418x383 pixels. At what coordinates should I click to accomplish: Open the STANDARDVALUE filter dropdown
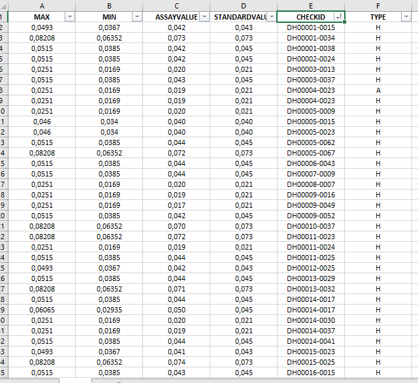coord(272,17)
